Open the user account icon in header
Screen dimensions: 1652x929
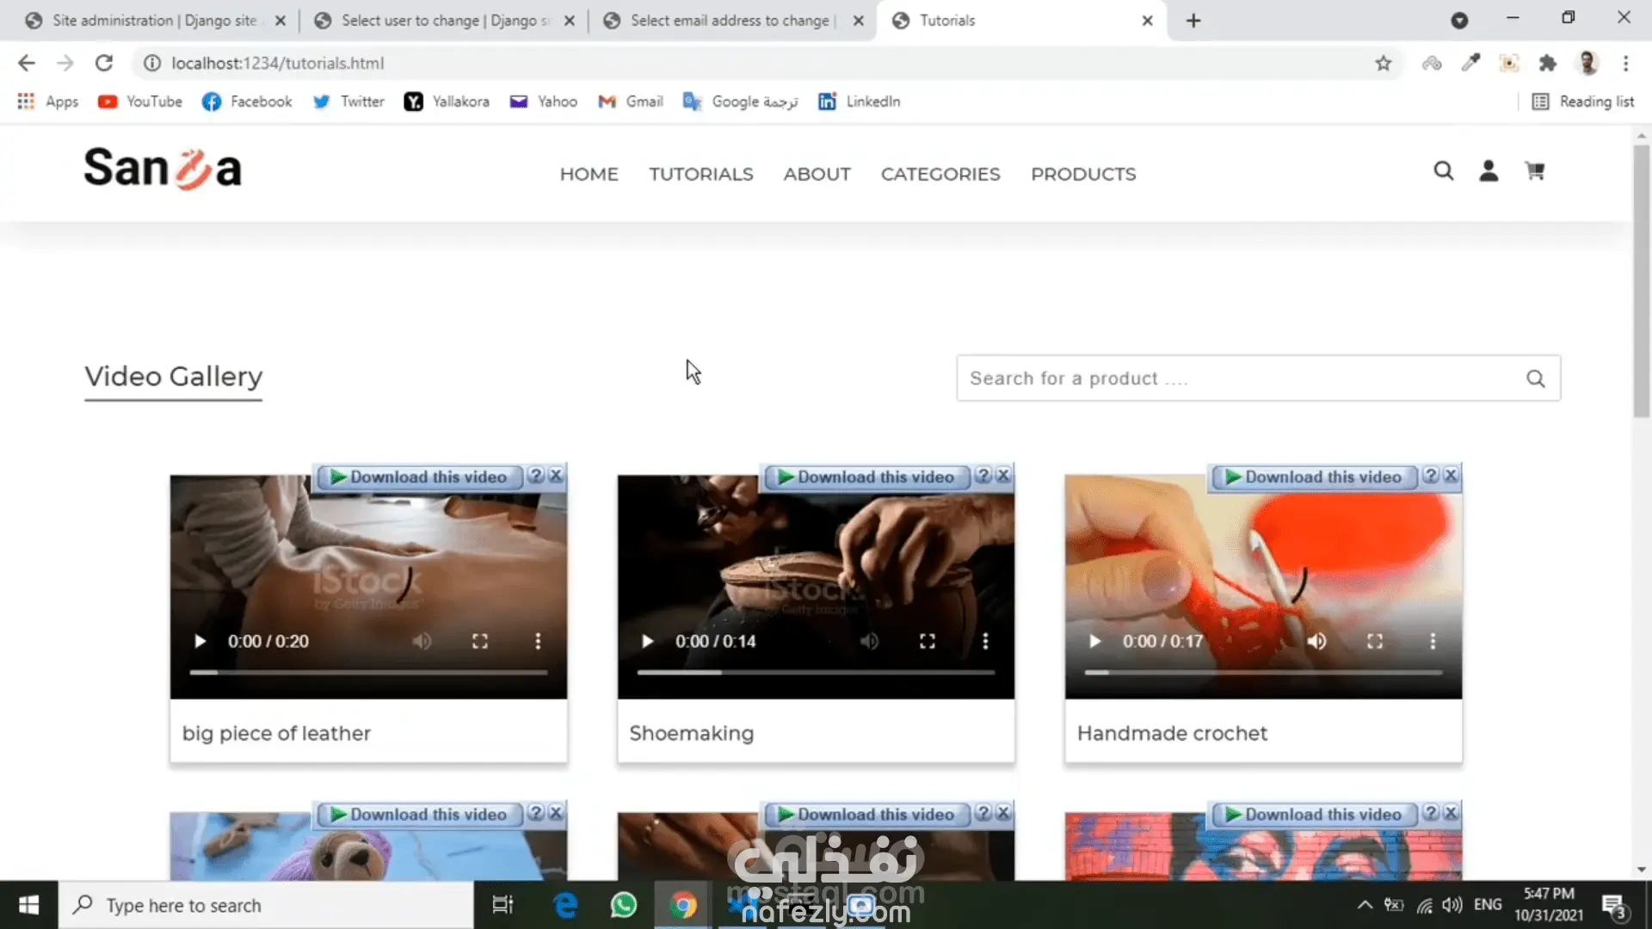click(x=1489, y=171)
